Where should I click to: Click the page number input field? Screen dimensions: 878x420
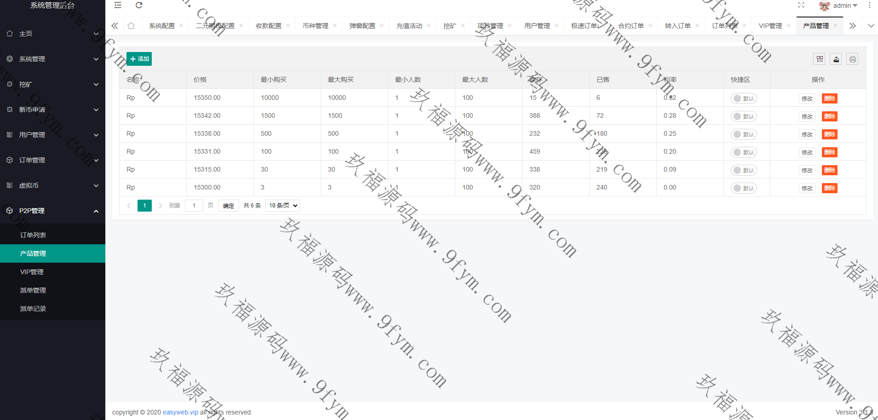click(194, 206)
